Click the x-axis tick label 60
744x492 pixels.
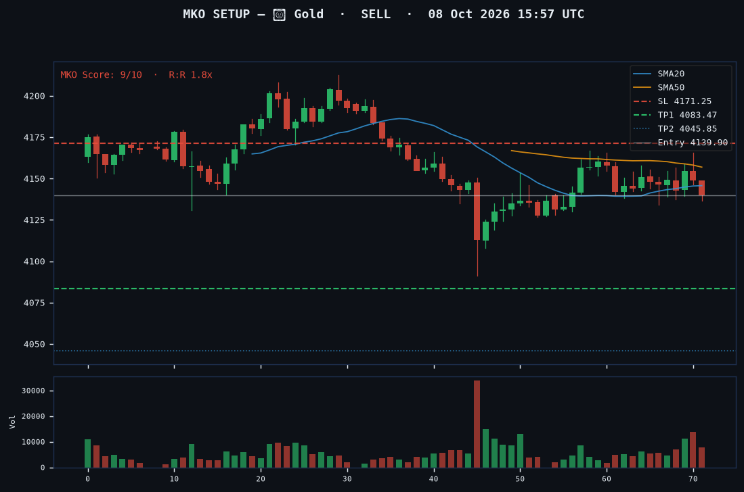click(607, 478)
